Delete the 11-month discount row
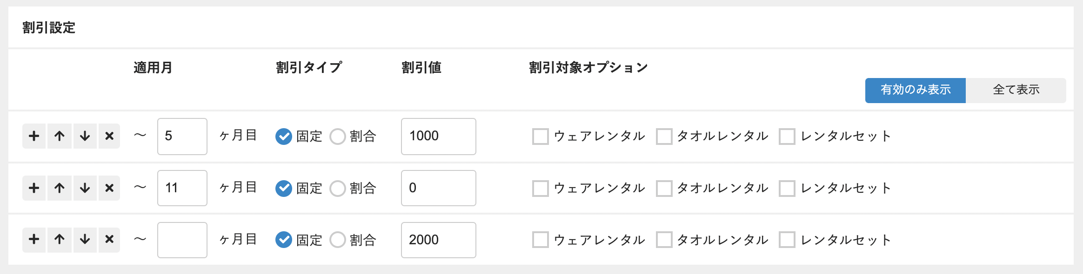The width and height of the screenshot is (1083, 274). point(109,188)
